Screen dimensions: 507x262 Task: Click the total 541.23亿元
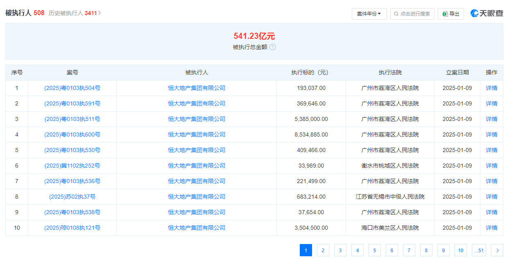(x=254, y=36)
